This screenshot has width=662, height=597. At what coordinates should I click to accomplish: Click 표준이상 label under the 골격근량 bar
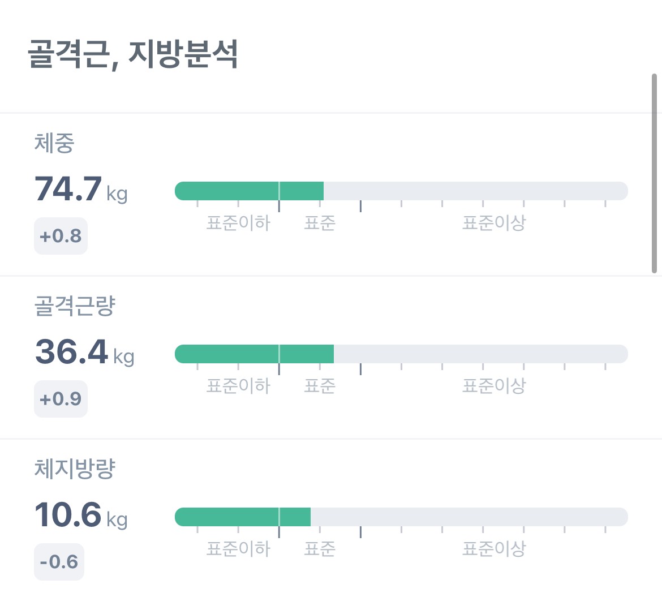pyautogui.click(x=494, y=386)
